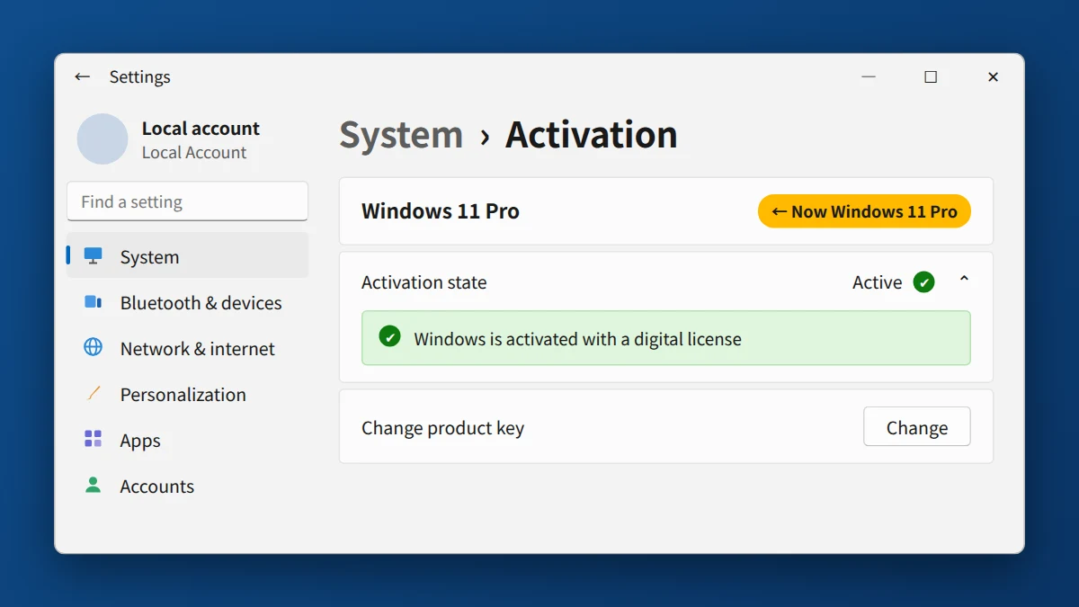Go back with the Settings back arrow
The image size is (1079, 607).
83,77
